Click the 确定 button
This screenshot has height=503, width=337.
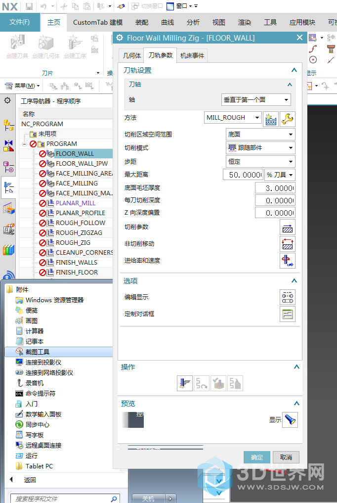257,457
